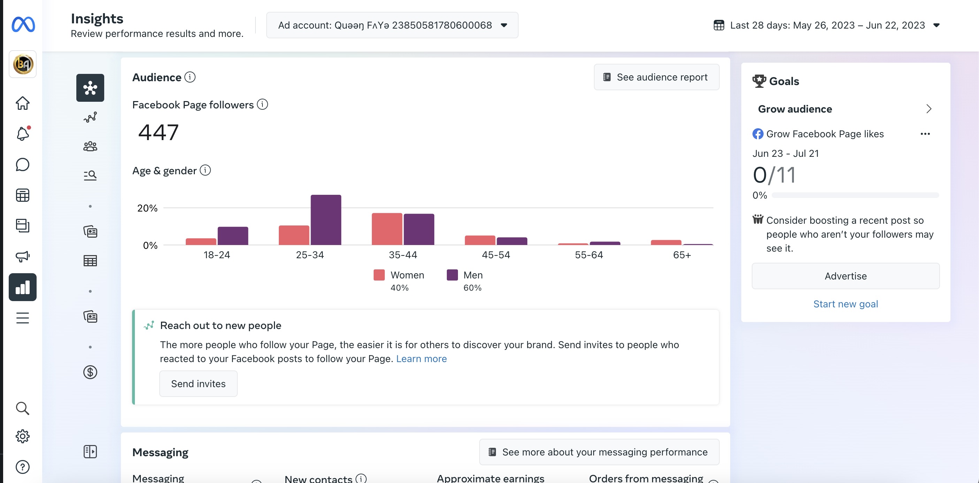
Task: Click the Men bar for 25-34
Action: click(326, 220)
